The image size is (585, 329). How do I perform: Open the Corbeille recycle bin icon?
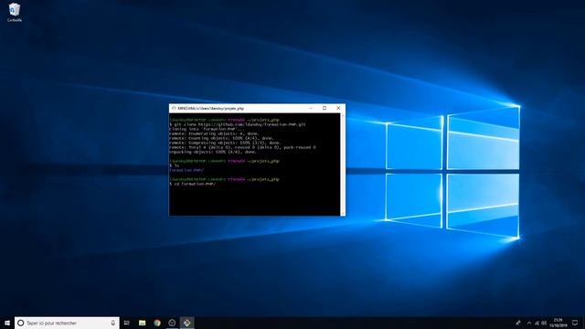click(x=15, y=12)
